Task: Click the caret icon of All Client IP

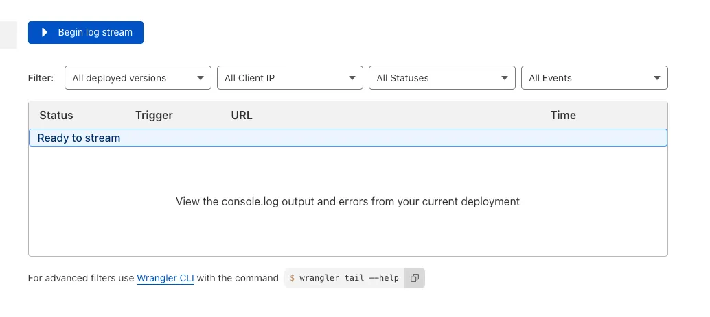Action: (352, 78)
